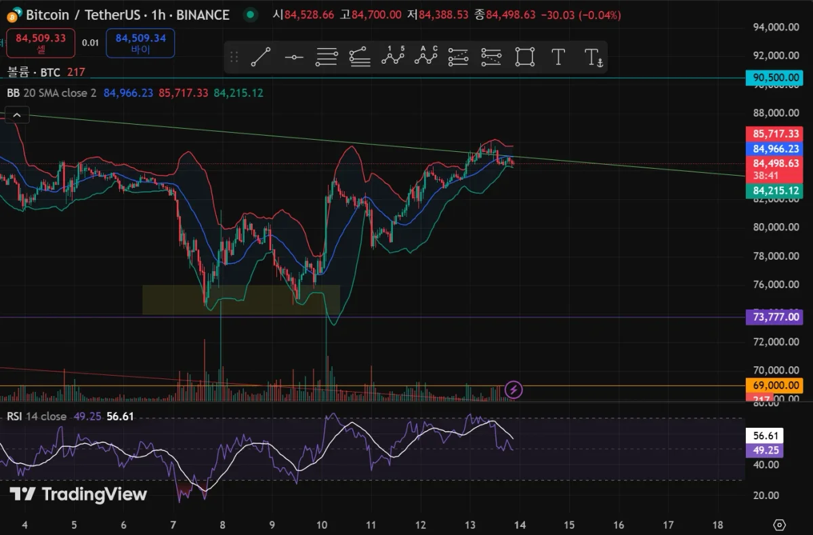
Task: Click the blue buy price button
Action: point(140,43)
